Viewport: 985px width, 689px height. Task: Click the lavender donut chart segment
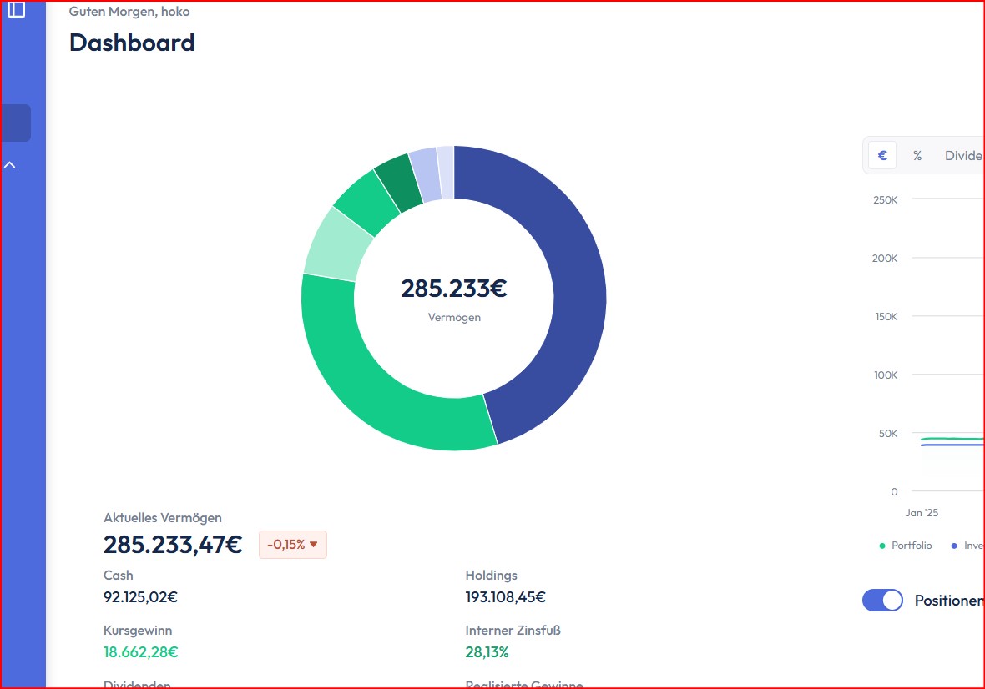424,174
